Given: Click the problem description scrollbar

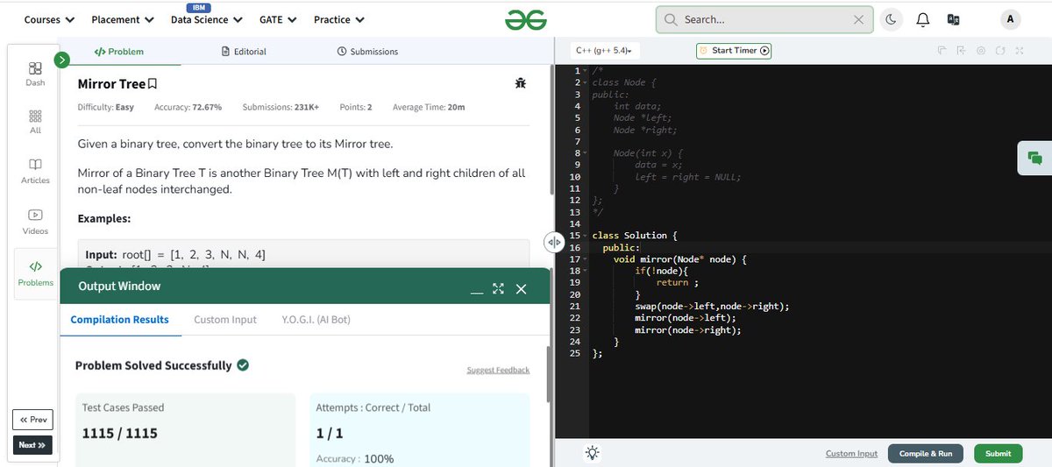Looking at the screenshot, I should [551, 131].
